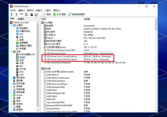
Task: Toggle the AMD Enhanced 3DNow! checkbox
Action: coord(45,84)
